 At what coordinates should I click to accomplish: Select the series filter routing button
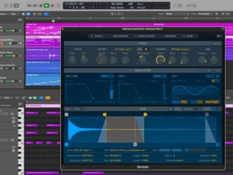(x=139, y=49)
